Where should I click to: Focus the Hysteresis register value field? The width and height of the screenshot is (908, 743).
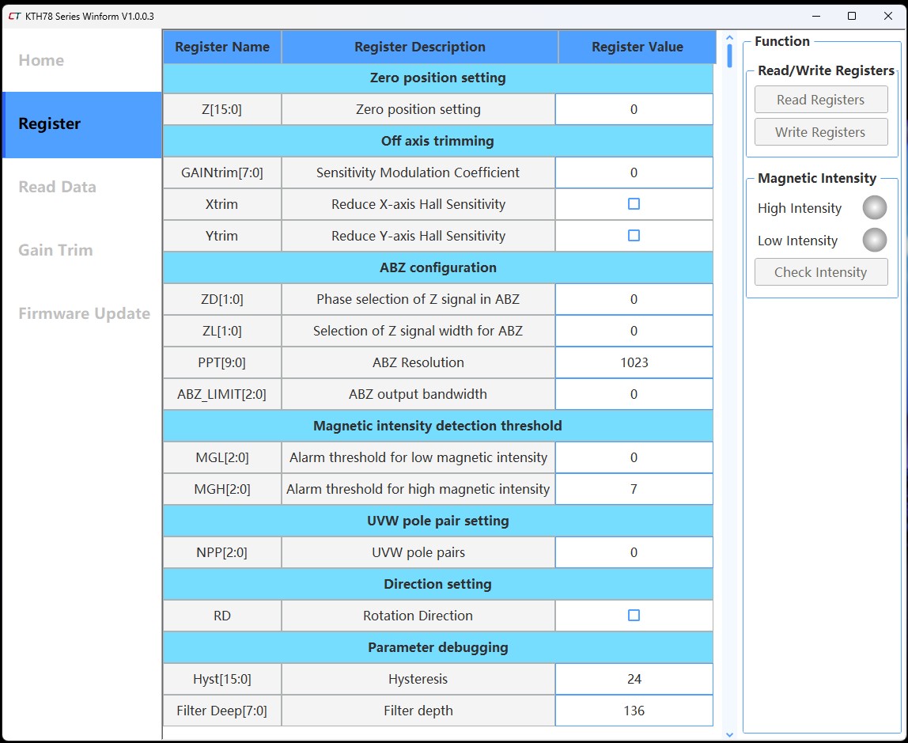tap(634, 679)
